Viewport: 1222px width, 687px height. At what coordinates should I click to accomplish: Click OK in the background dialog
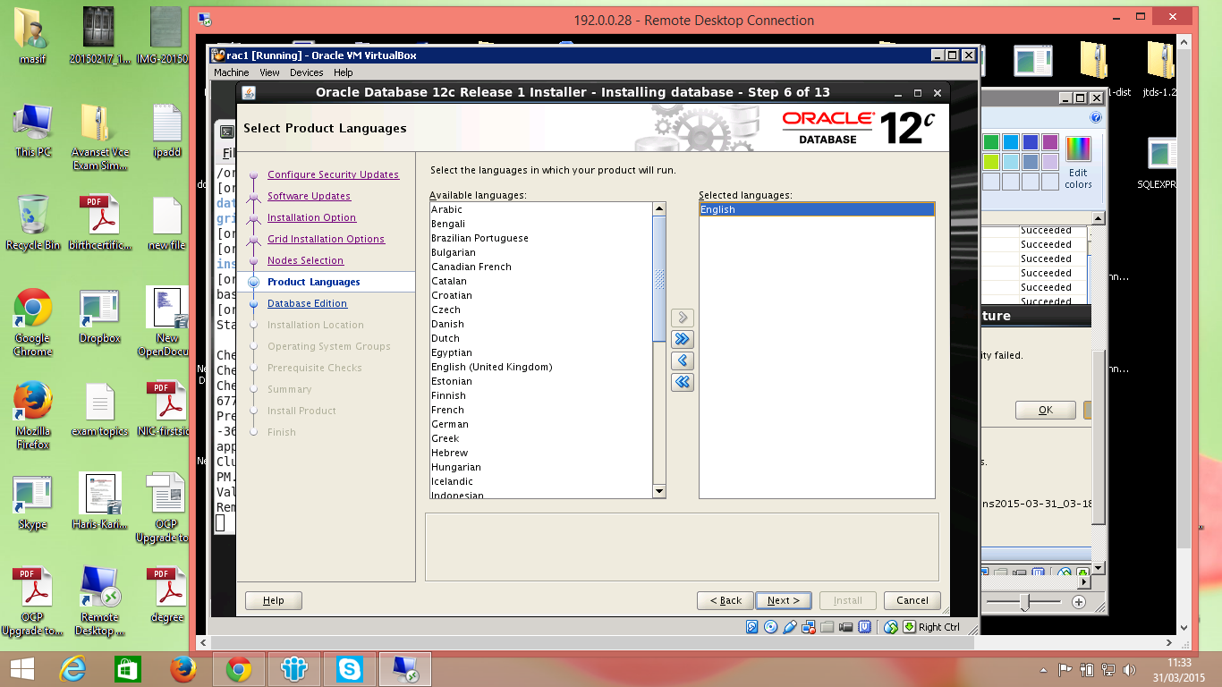click(x=1045, y=410)
